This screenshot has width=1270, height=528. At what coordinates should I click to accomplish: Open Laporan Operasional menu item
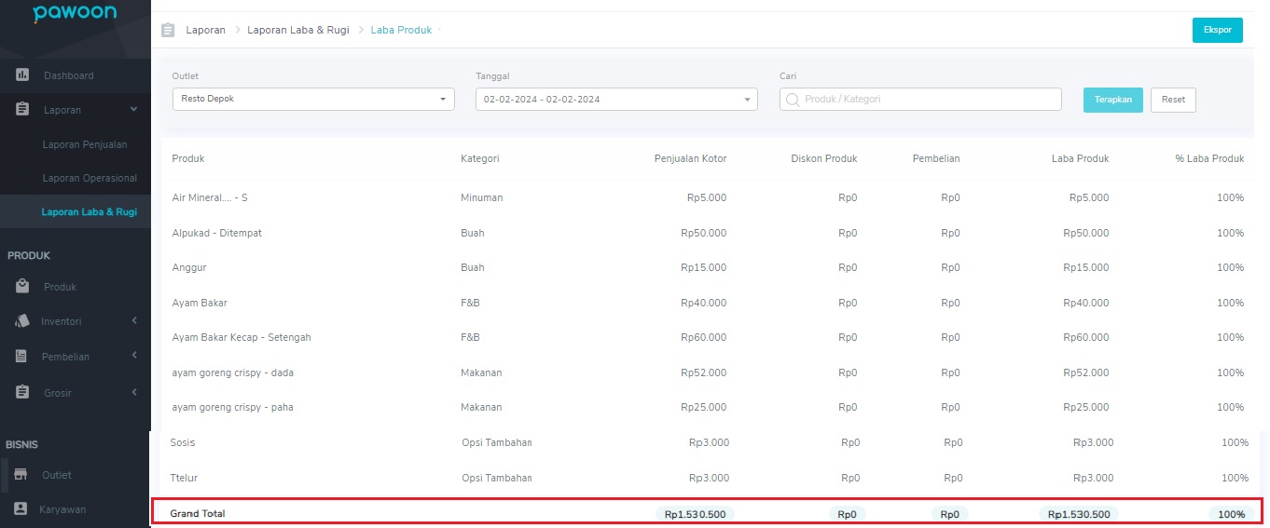point(90,178)
